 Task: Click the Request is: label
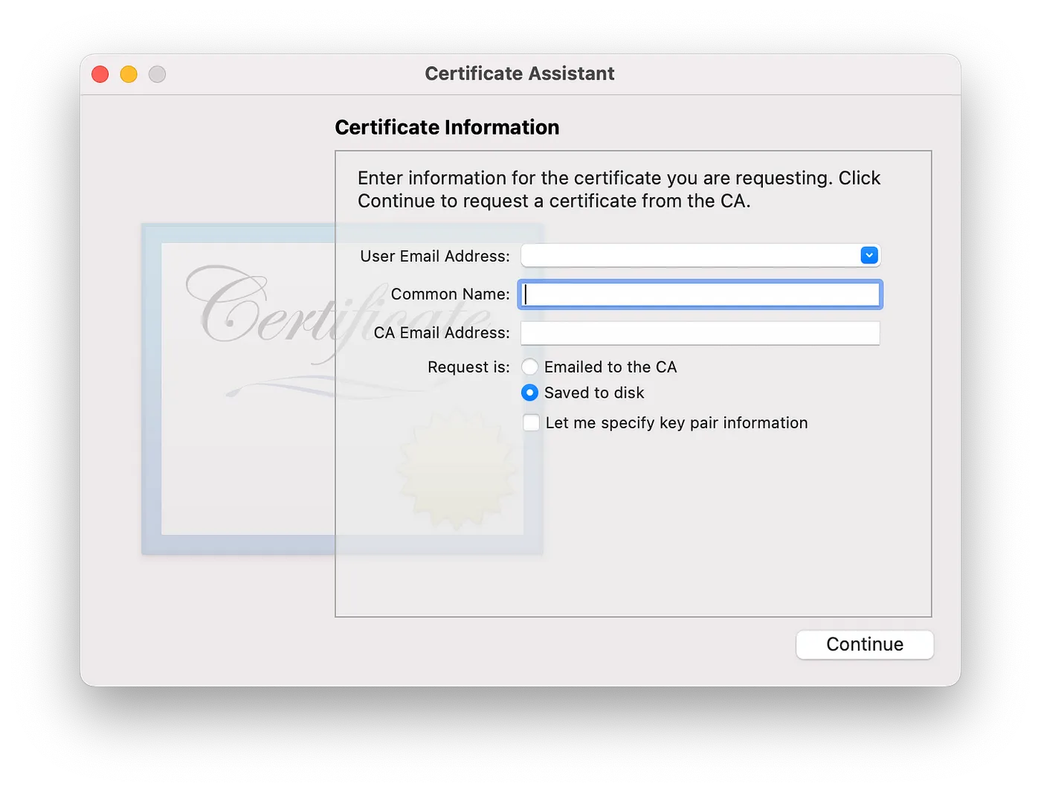click(x=468, y=367)
